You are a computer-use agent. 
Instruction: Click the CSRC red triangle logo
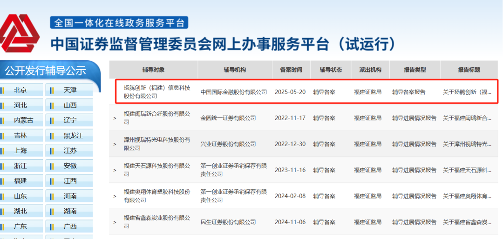coord(19,33)
